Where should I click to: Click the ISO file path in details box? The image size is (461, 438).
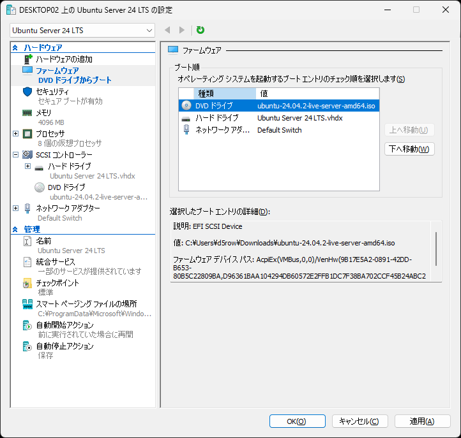tap(290, 243)
